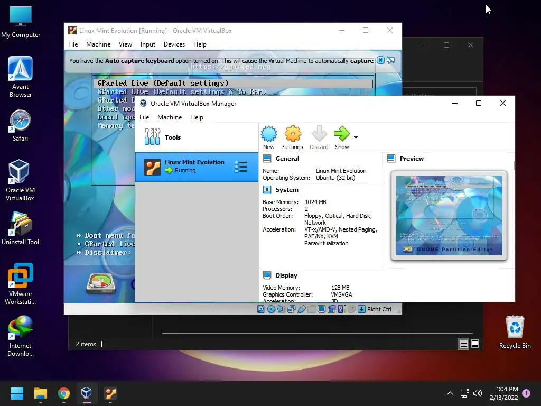Open Avant Browser desktop shortcut

[x=21, y=77]
